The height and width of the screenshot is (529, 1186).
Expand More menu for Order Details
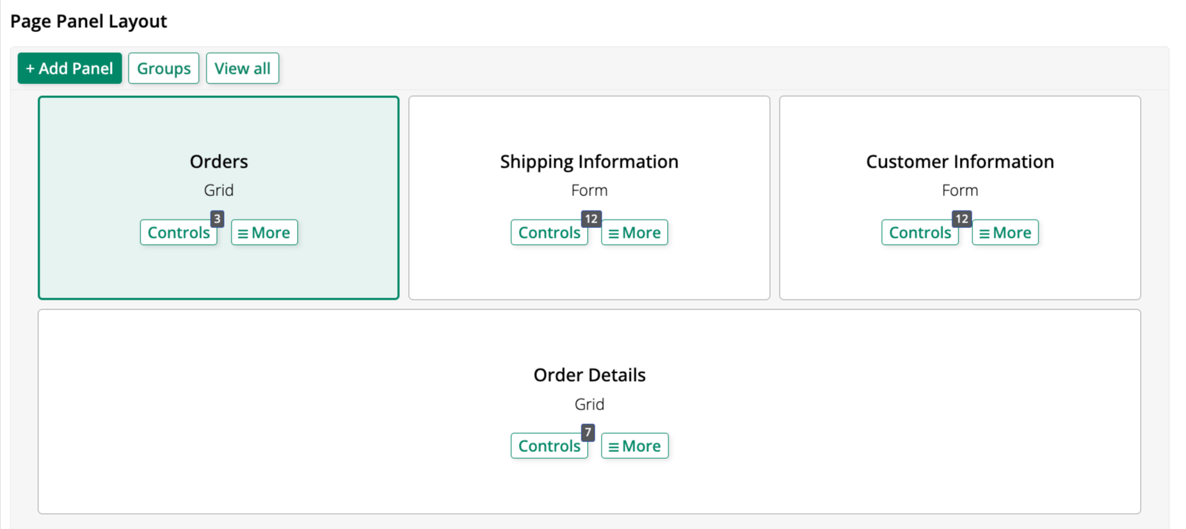634,446
